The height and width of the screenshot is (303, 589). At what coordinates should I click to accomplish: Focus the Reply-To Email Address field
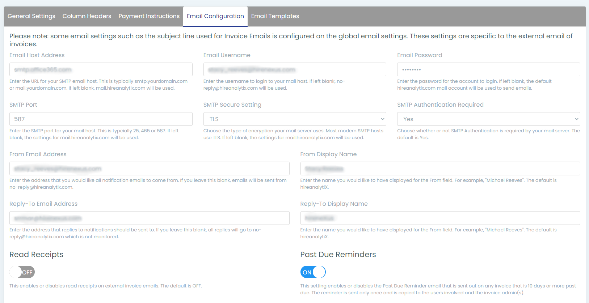coord(150,218)
